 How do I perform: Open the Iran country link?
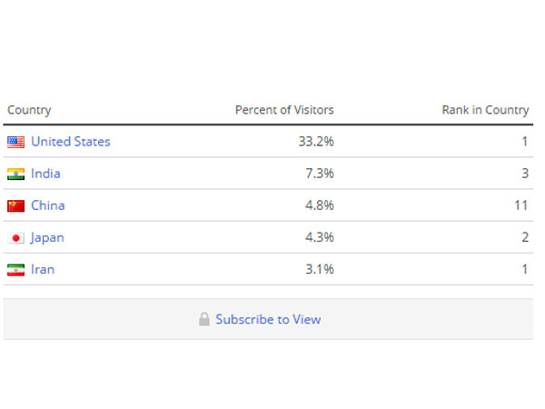click(x=43, y=270)
